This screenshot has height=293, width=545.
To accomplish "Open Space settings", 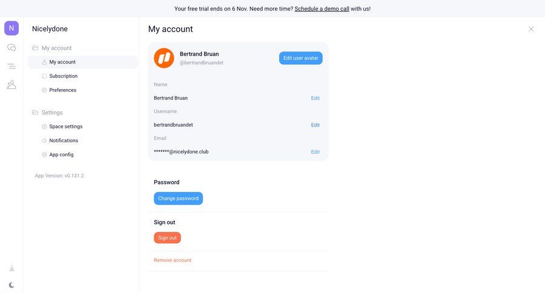I will point(65,127).
